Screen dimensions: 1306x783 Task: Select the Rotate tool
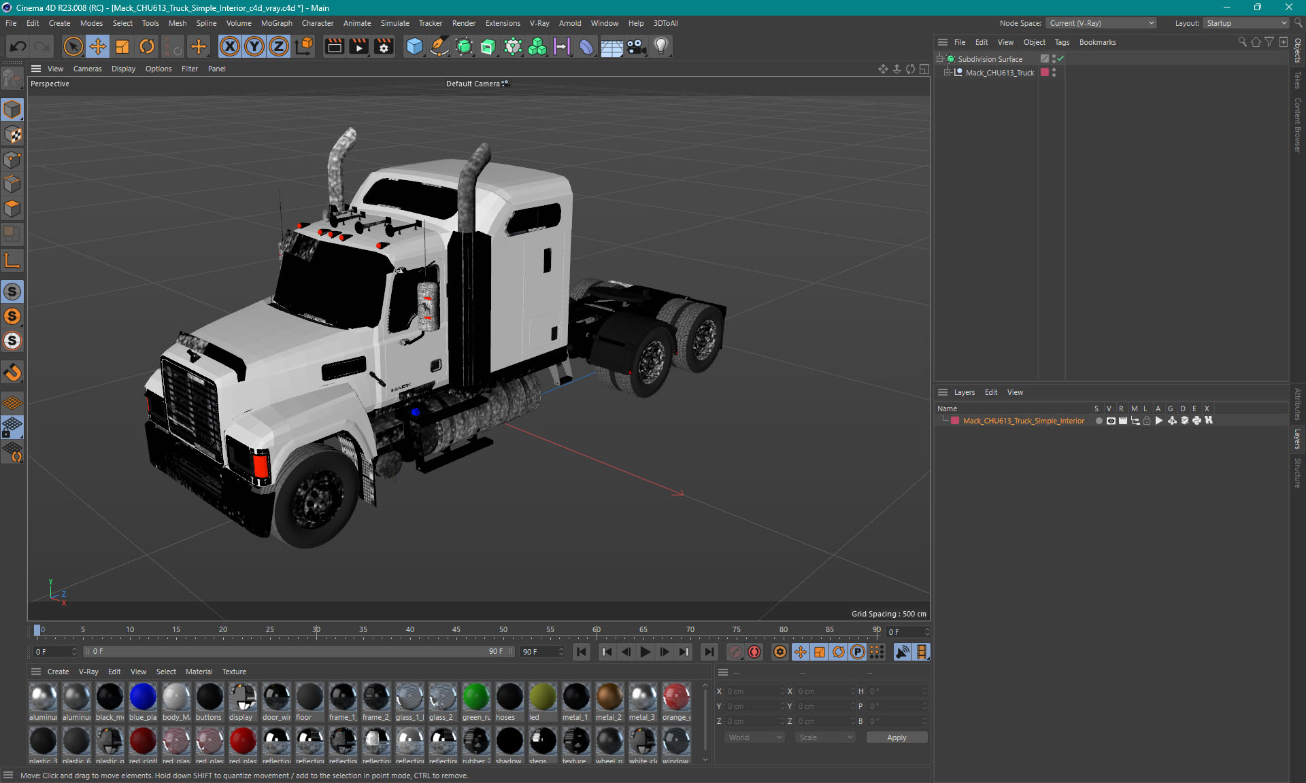[x=147, y=46]
